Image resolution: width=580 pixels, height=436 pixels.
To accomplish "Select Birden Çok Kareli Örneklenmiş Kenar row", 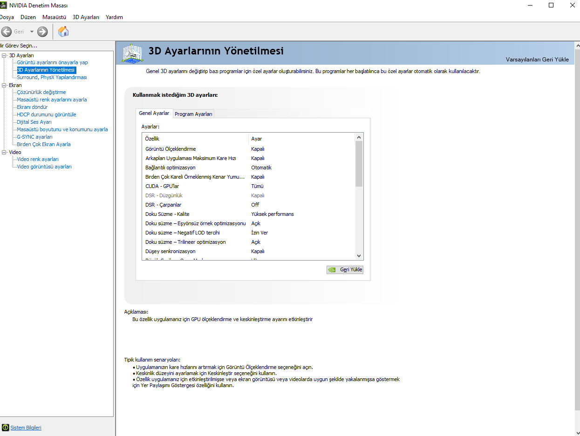I will (x=248, y=177).
